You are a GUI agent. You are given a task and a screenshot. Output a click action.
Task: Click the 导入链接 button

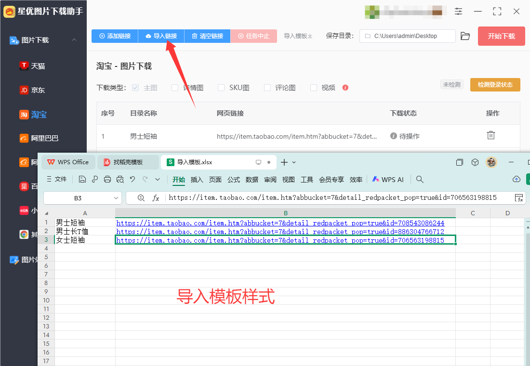pyautogui.click(x=161, y=36)
